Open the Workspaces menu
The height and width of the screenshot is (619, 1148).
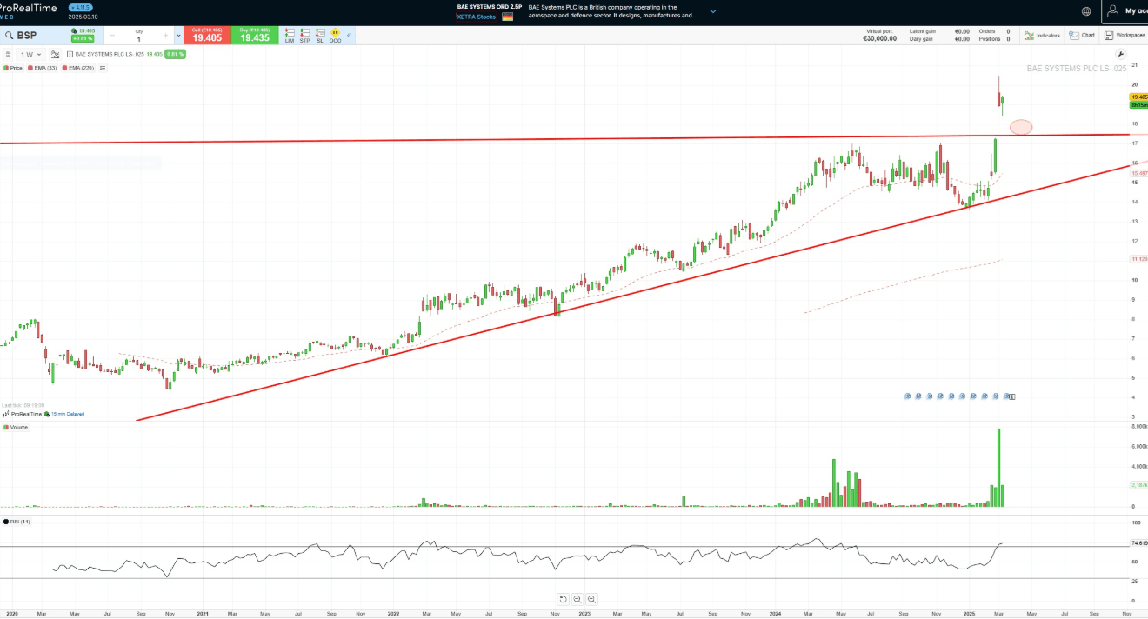pos(1125,36)
